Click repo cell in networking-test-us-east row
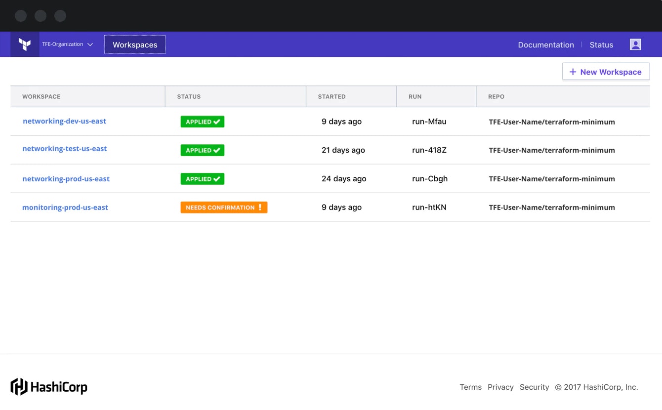 coord(552,150)
